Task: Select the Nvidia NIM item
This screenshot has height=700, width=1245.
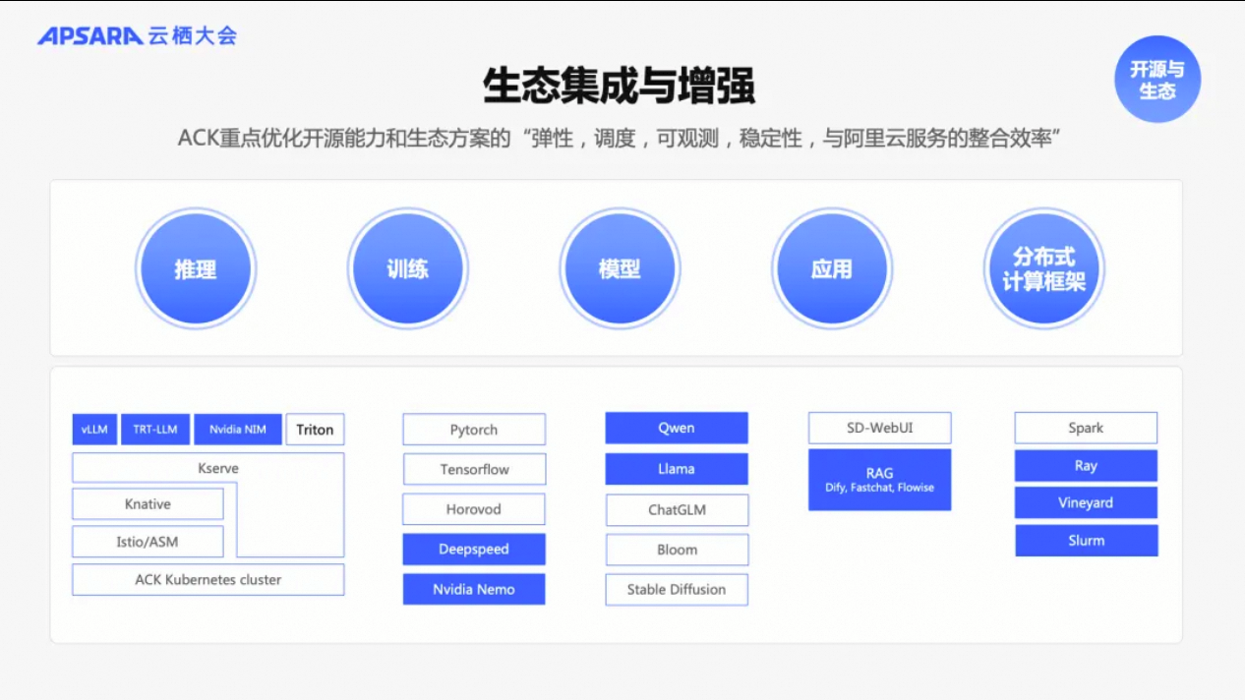Action: (x=237, y=429)
